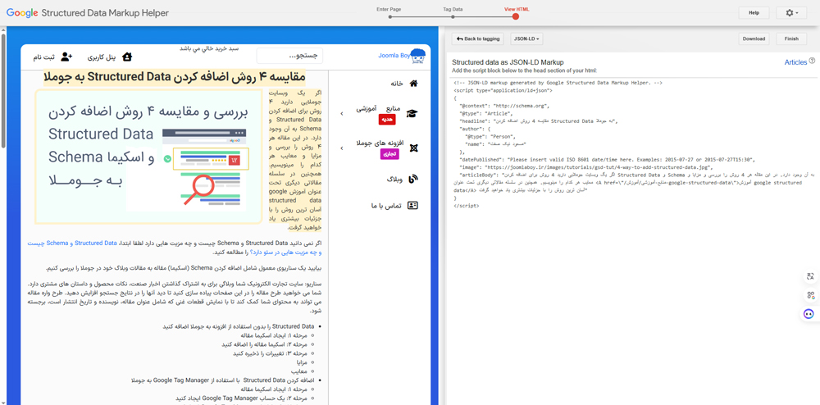The width and height of the screenshot is (820, 405).
Task: Click the blog feed icon next to وبلاگ
Action: click(x=413, y=180)
